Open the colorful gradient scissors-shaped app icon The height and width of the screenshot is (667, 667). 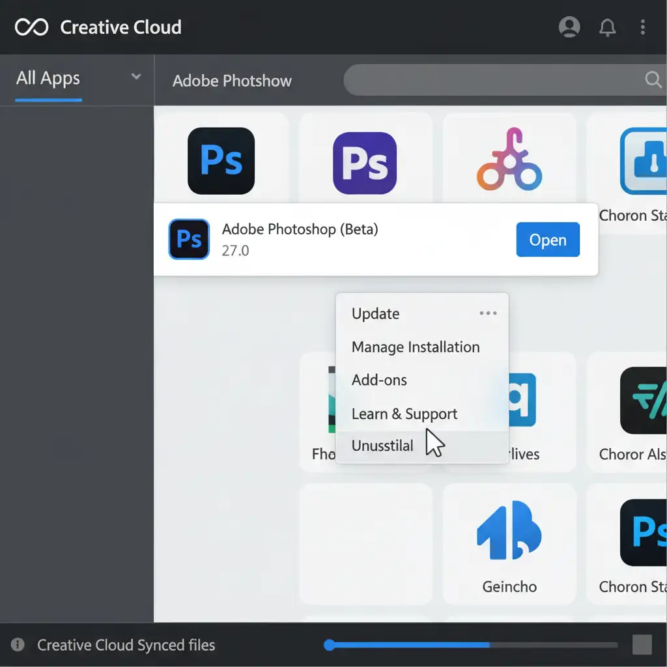click(509, 160)
